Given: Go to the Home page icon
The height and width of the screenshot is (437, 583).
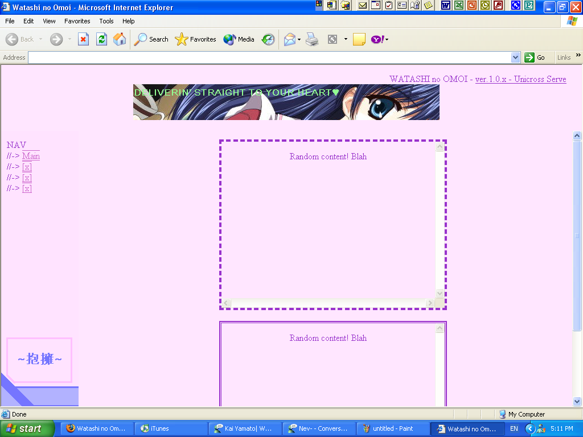Looking at the screenshot, I should (120, 39).
